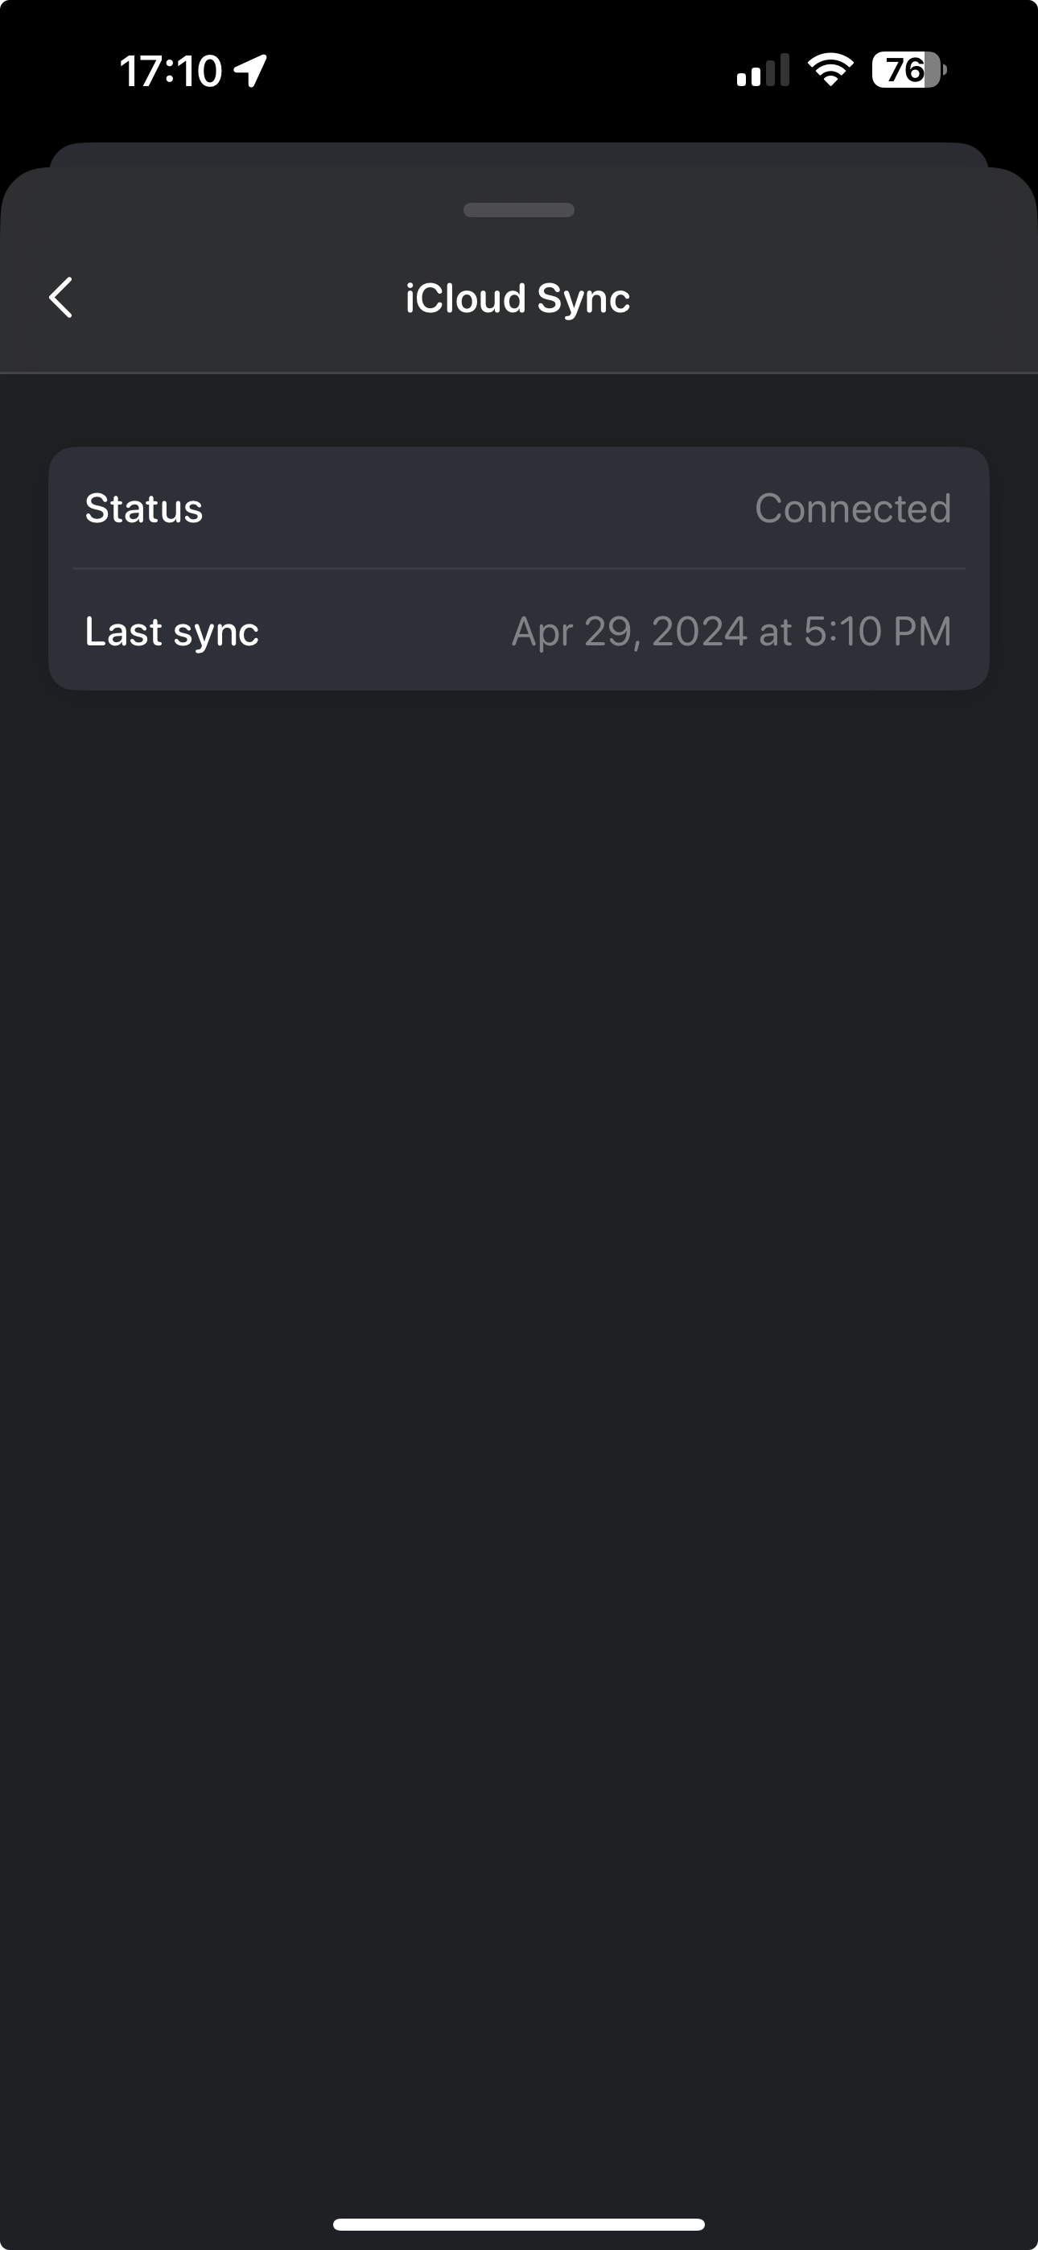Tap the 5:10 PM sync time
This screenshot has width=1038, height=2250.
tap(877, 632)
